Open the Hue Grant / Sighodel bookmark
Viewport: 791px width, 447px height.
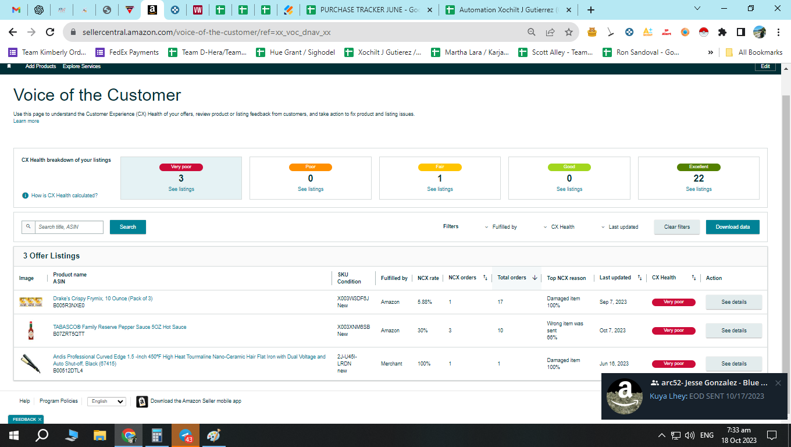click(x=295, y=52)
